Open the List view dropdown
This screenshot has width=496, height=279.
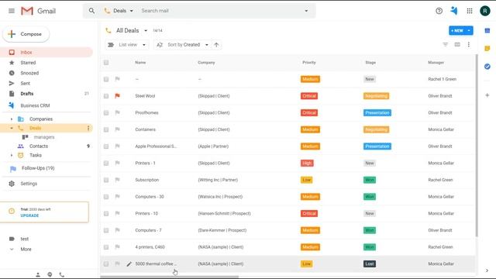pyautogui.click(x=127, y=45)
